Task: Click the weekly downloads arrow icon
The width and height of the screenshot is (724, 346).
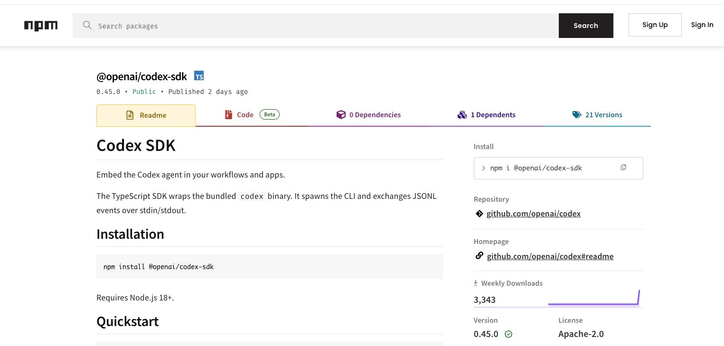Action: [476, 283]
